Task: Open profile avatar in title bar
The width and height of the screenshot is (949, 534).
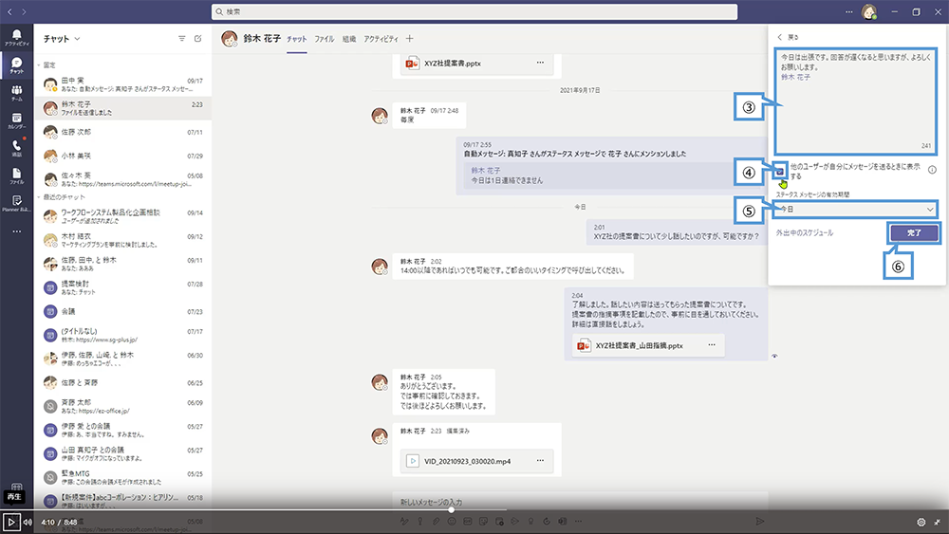Action: coord(869,11)
